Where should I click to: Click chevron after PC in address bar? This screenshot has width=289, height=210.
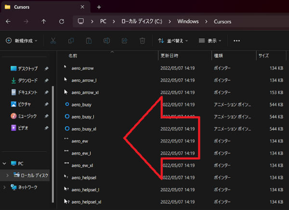pyautogui.click(x=114, y=22)
